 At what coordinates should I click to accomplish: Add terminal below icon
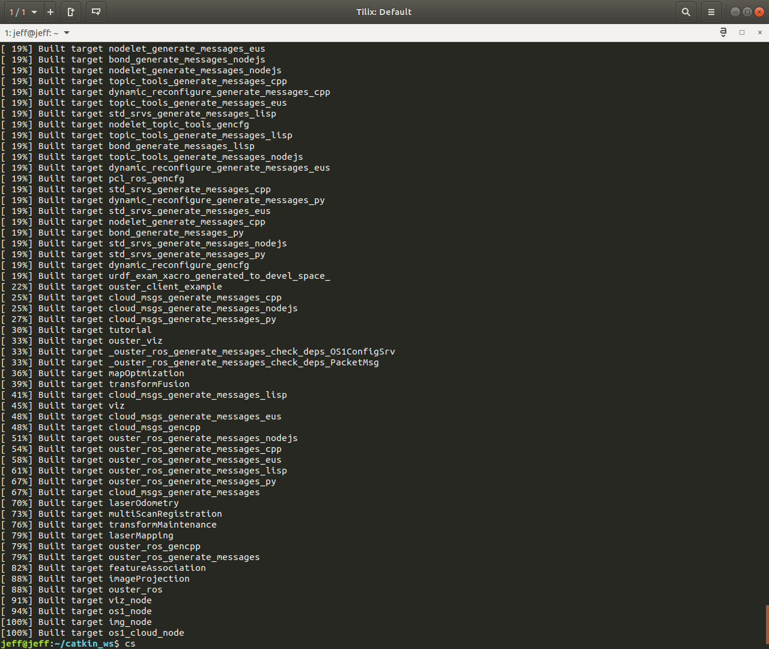coord(96,12)
